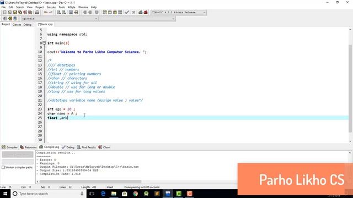Click the editor vertical scrollbar thumb
This screenshot has width=353, height=198.
350,88
